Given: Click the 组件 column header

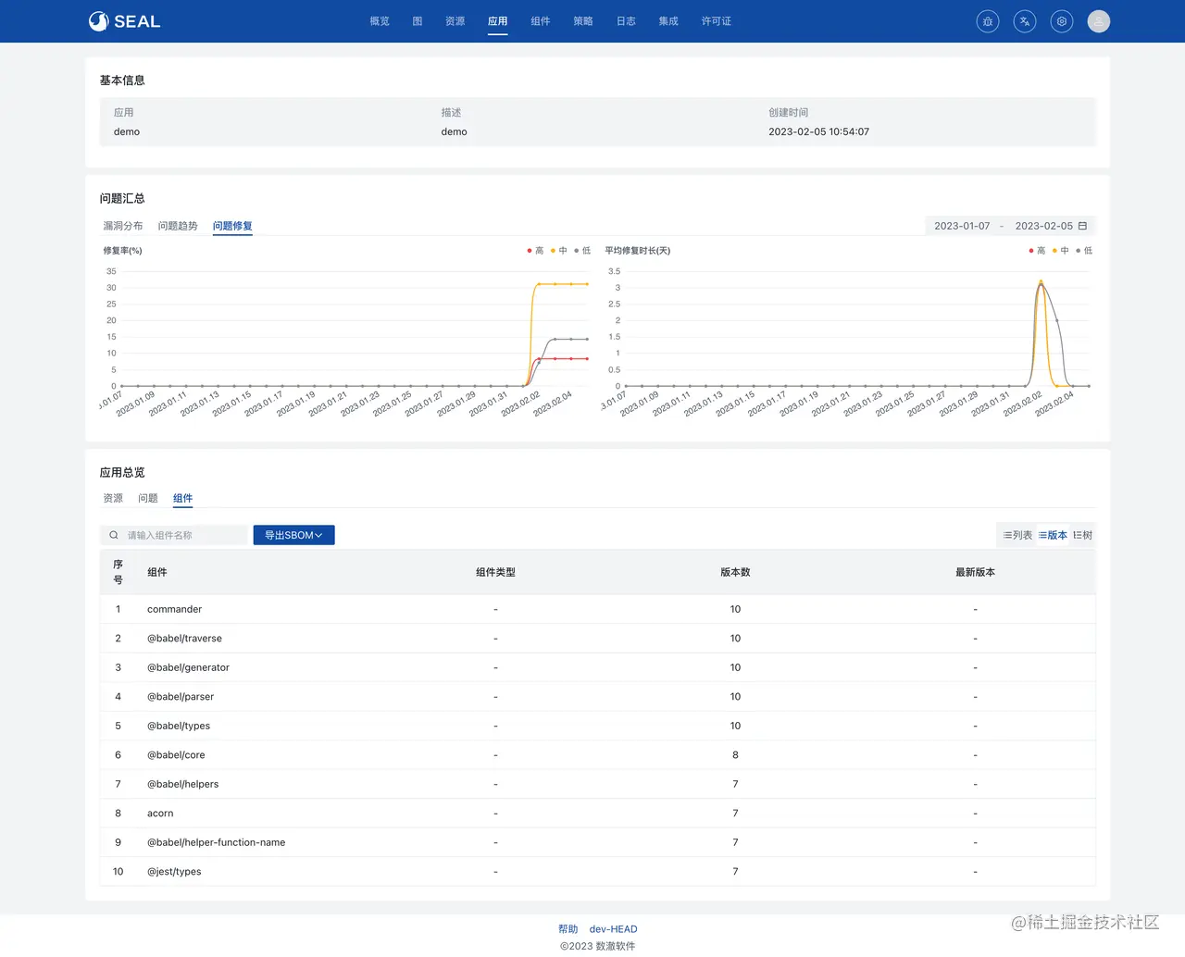Looking at the screenshot, I should coord(157,572).
